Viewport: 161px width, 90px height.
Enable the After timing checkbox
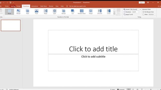[x=143, y=14]
